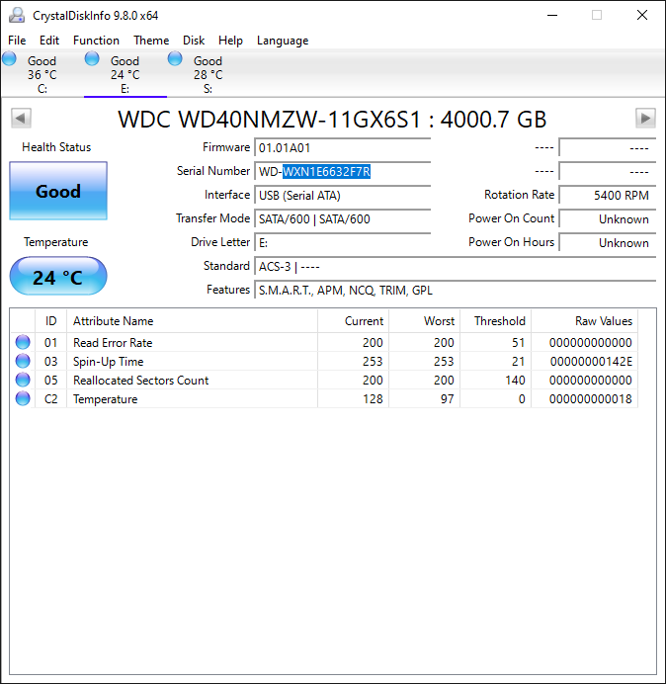Open the Function menu
This screenshot has height=684, width=666.
pyautogui.click(x=96, y=41)
